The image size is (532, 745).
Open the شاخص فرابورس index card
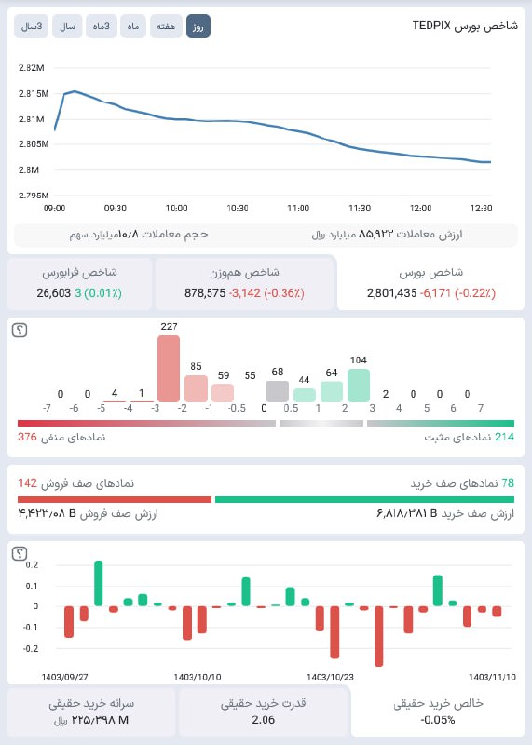tap(79, 283)
